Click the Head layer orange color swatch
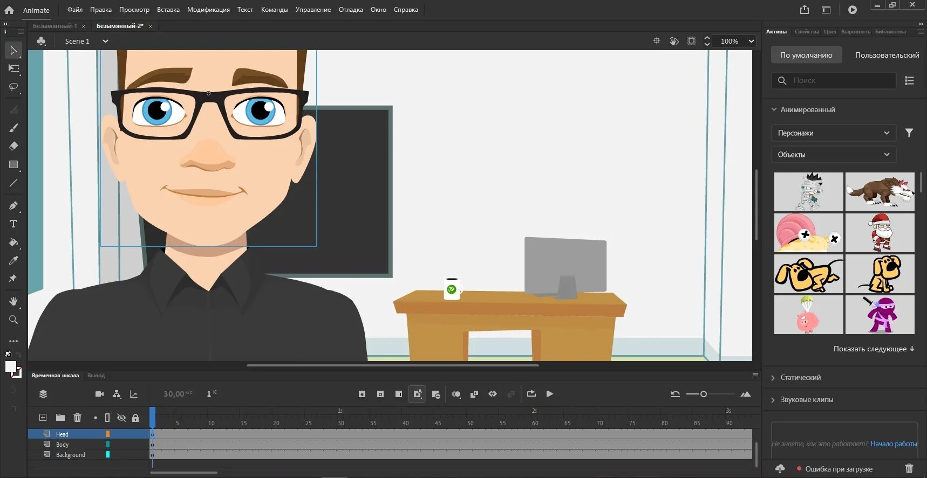This screenshot has height=478, width=927. (x=108, y=434)
